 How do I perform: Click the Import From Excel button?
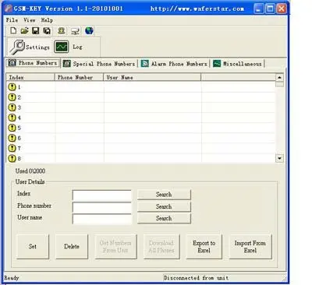click(250, 246)
